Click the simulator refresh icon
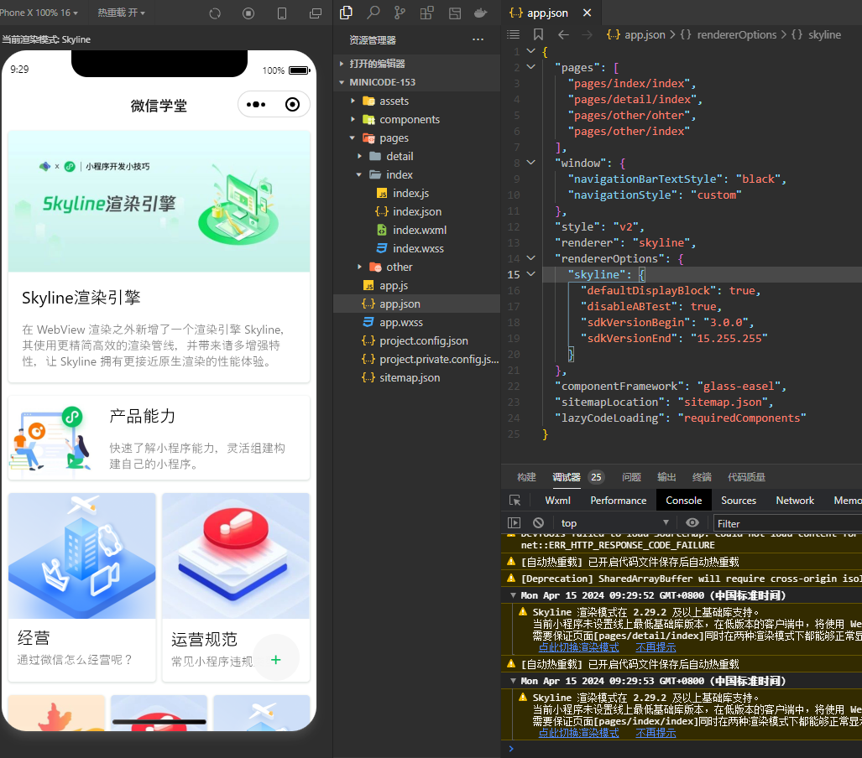The height and width of the screenshot is (758, 862). click(215, 13)
